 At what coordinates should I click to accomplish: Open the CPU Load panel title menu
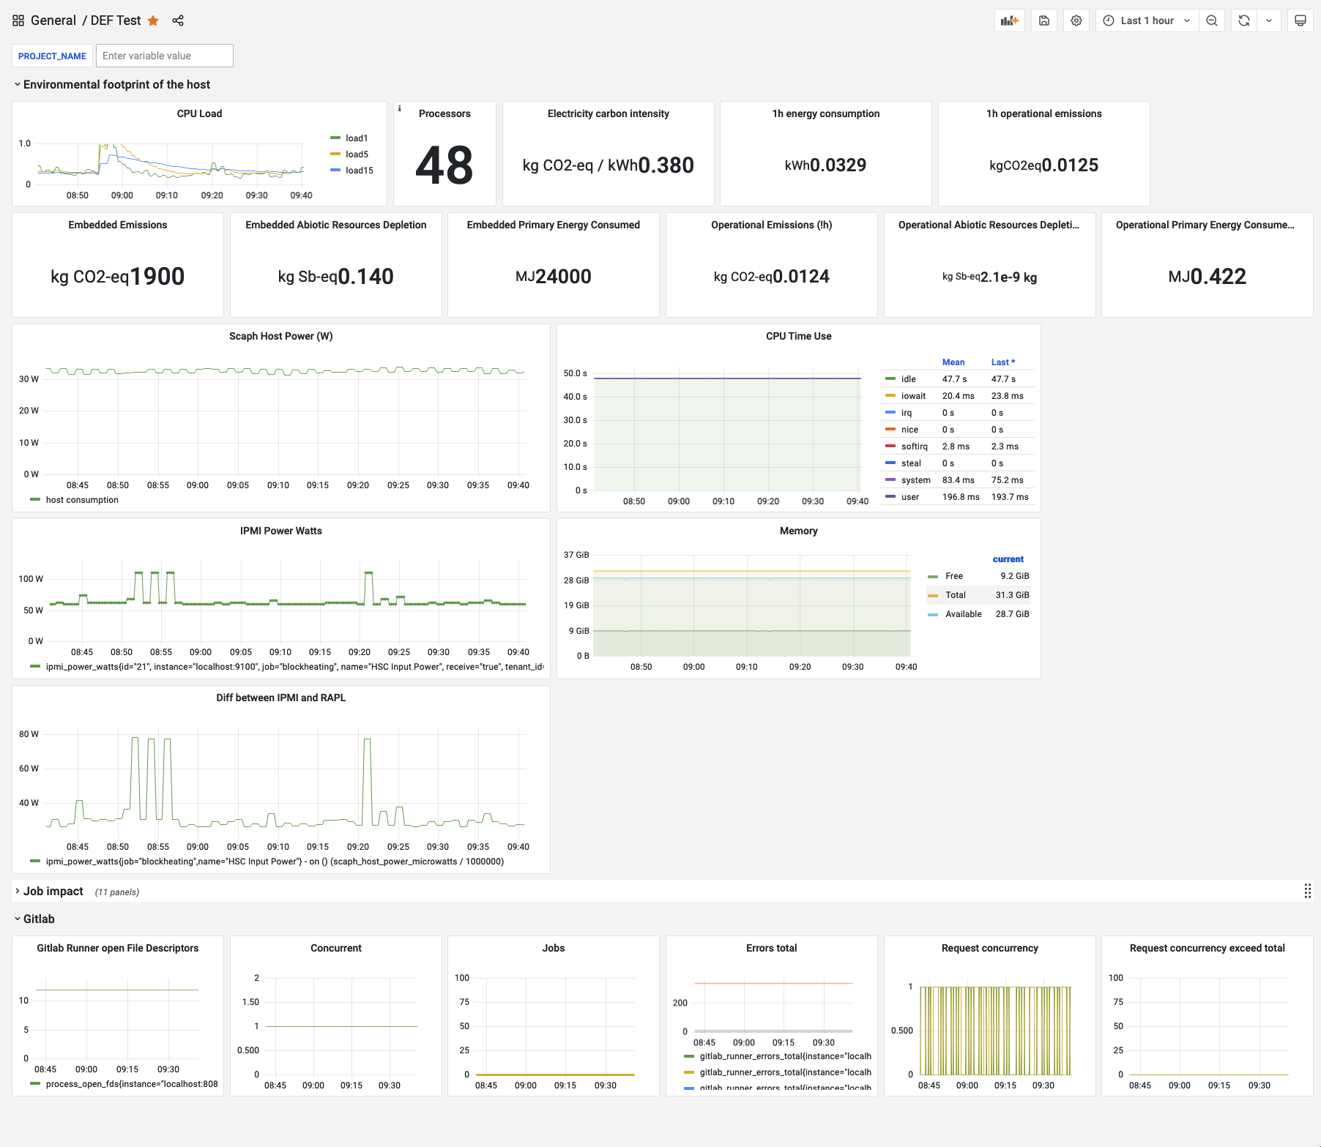(x=199, y=113)
